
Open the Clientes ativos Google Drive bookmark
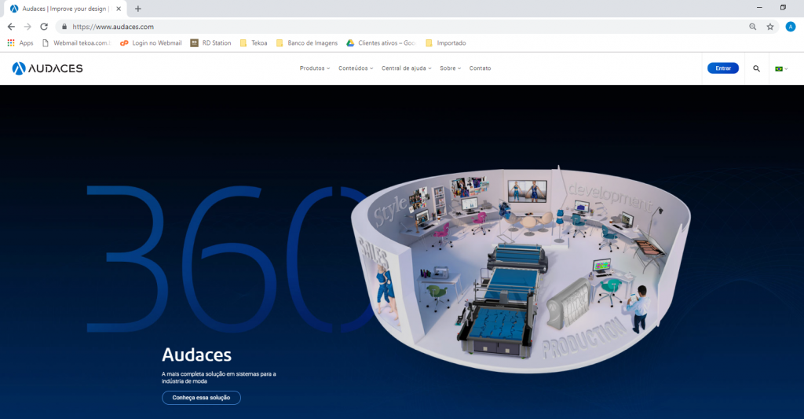381,43
